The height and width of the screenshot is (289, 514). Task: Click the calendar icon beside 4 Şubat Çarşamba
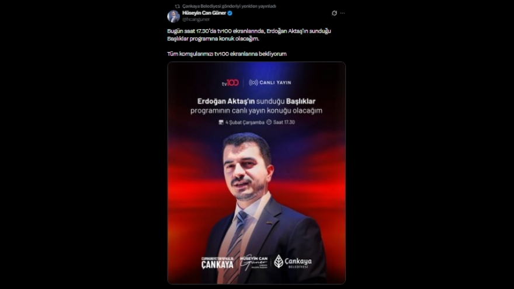click(221, 122)
